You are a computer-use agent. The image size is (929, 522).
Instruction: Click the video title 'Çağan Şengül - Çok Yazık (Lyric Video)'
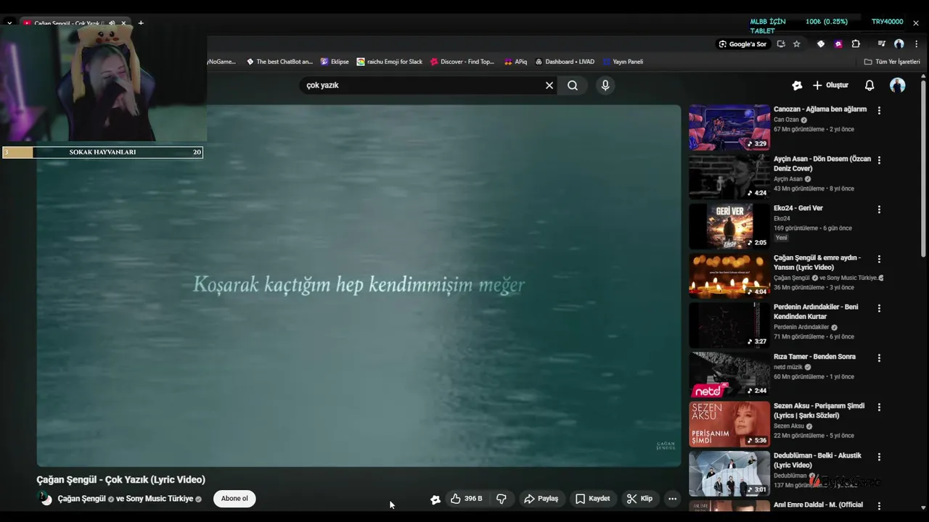(x=120, y=480)
